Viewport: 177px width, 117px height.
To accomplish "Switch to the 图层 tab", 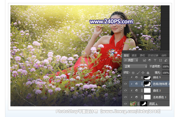I will point(126,55).
